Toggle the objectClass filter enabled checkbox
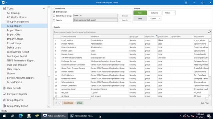 pos(60,103)
